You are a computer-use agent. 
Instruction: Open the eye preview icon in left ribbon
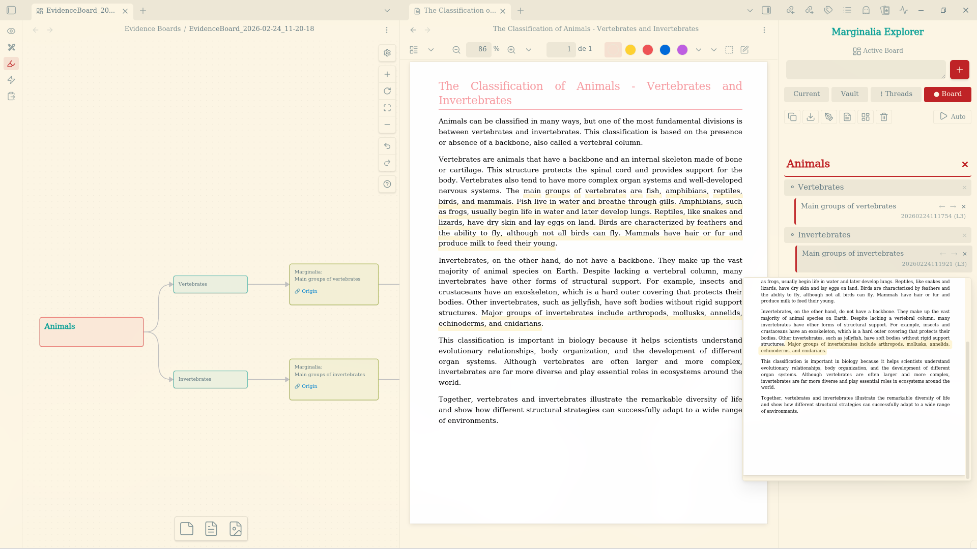click(11, 31)
